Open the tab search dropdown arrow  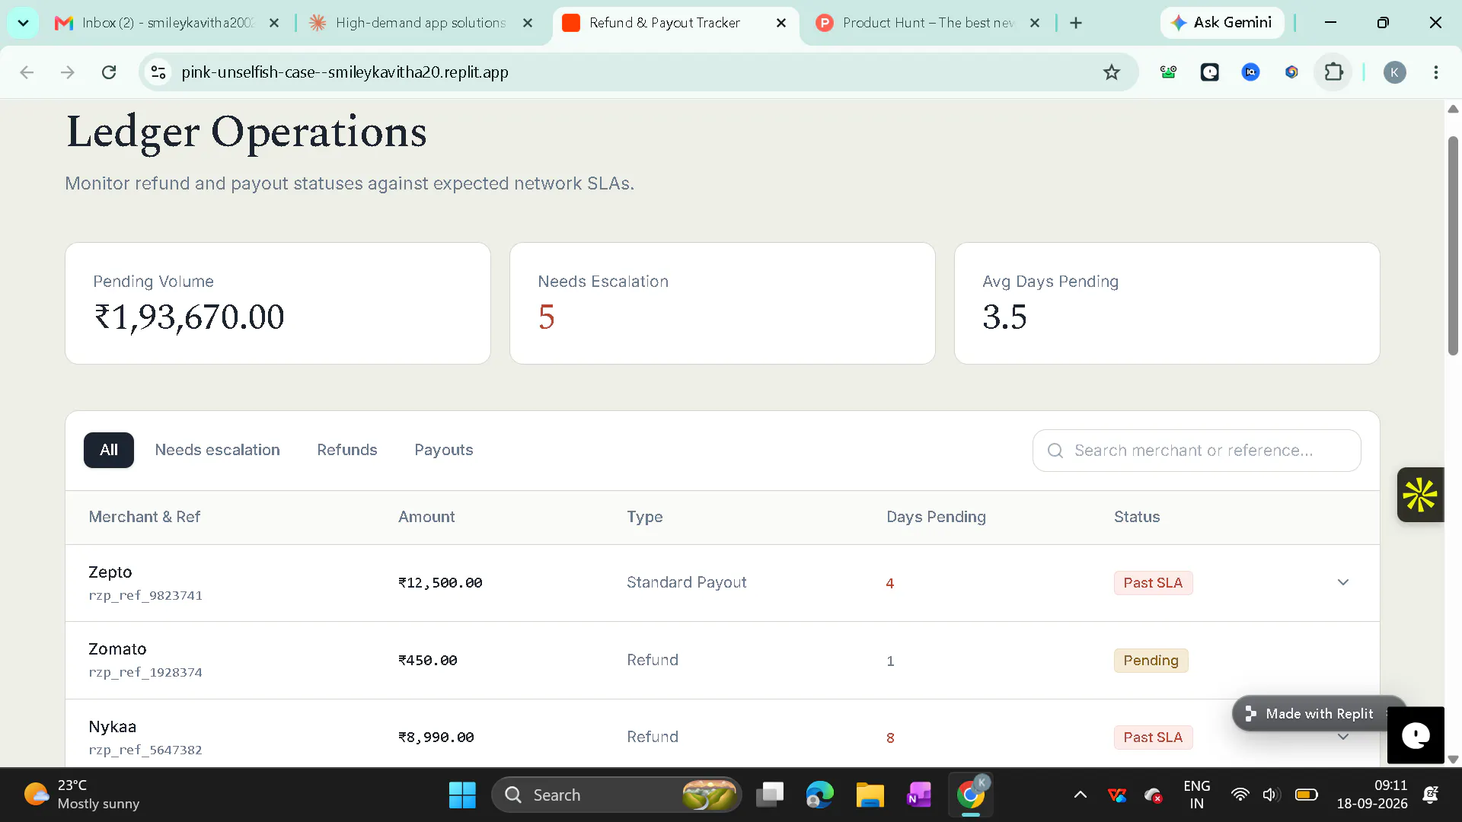pos(23,23)
